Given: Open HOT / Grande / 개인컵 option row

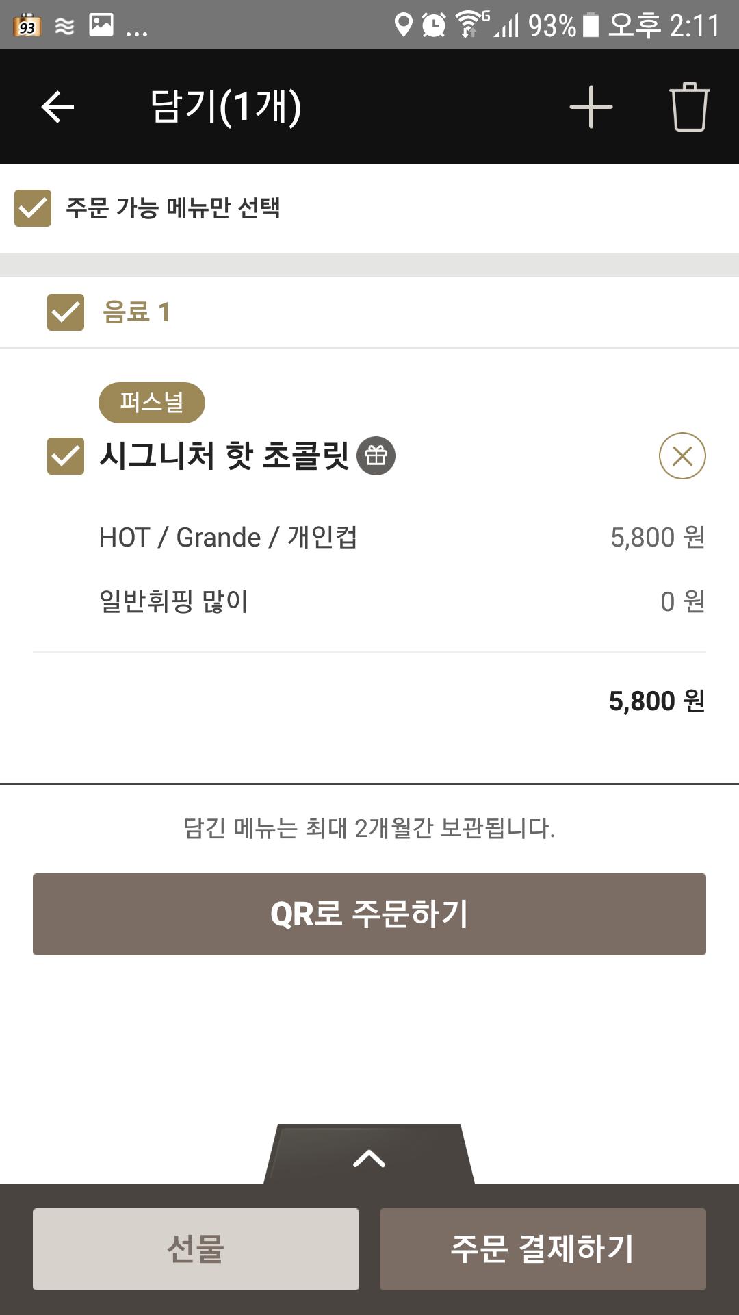Looking at the screenshot, I should [228, 538].
